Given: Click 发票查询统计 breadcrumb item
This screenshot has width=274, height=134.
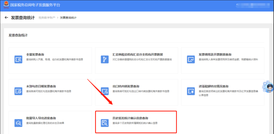Looking at the screenshot, I should tap(68, 18).
